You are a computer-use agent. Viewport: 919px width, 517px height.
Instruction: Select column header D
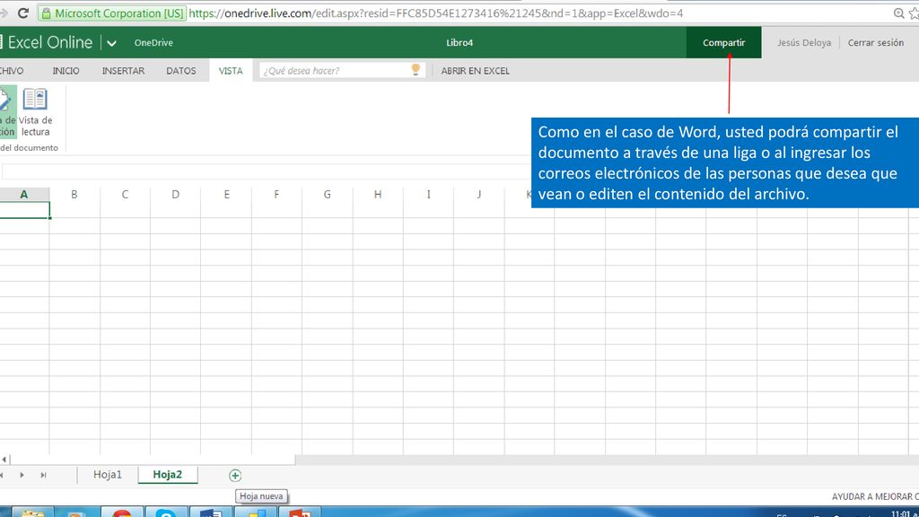point(175,194)
